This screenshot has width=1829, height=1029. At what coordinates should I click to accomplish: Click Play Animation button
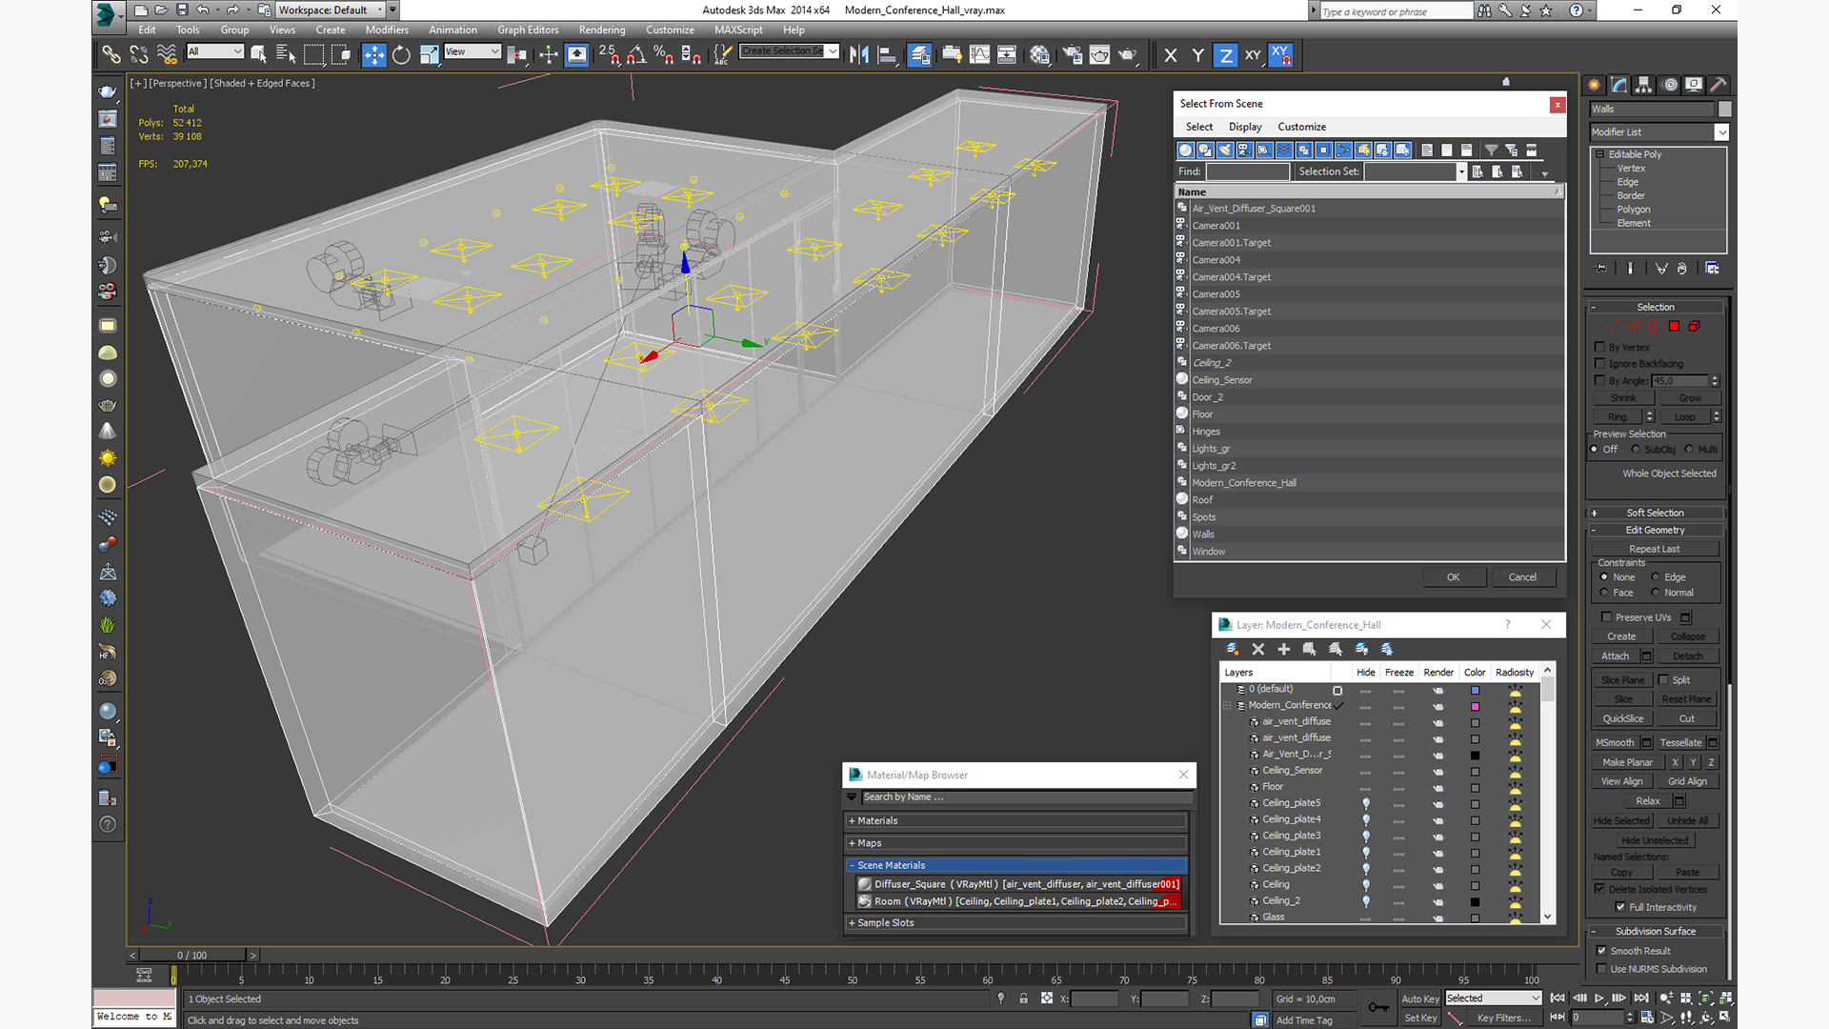click(1599, 998)
